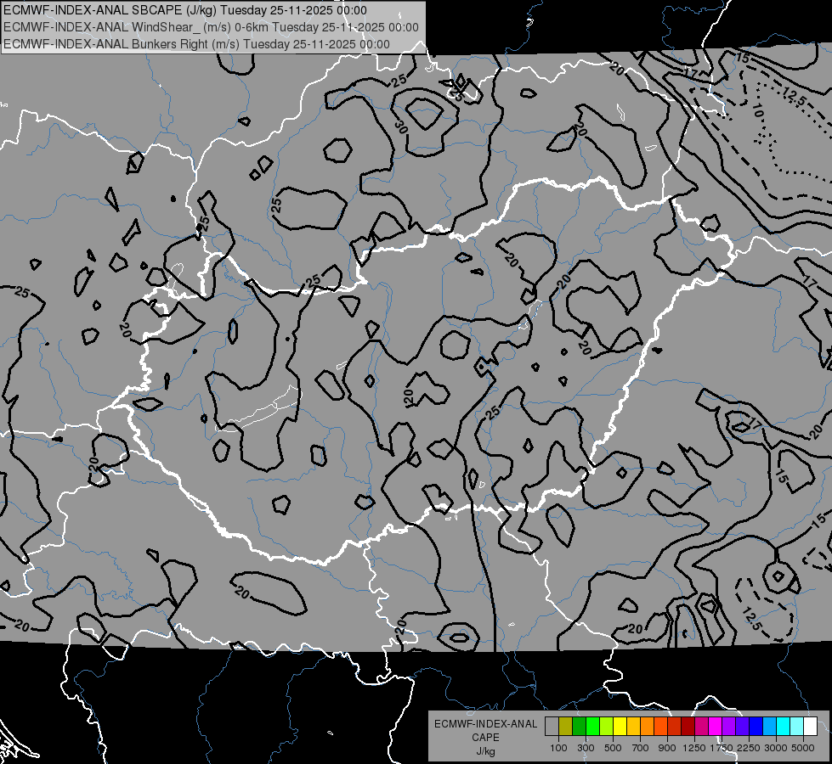Select the dark red legend swatch
The height and width of the screenshot is (764, 832).
pyautogui.click(x=688, y=727)
